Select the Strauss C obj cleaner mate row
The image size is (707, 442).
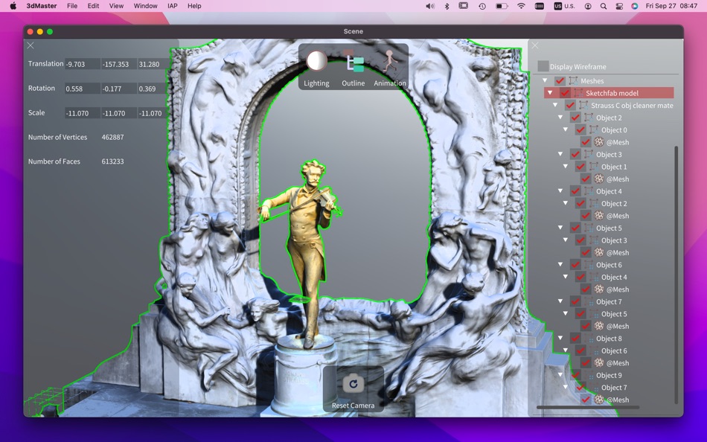click(x=632, y=105)
